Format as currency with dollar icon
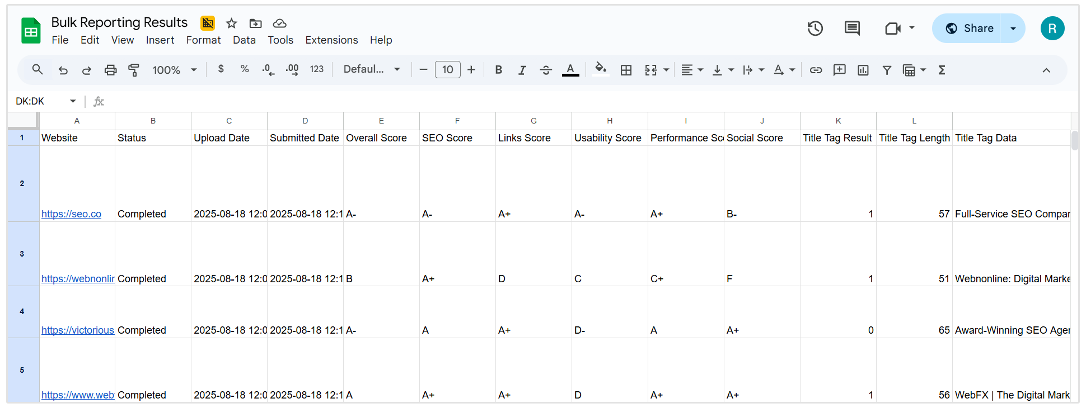The height and width of the screenshot is (408, 1086). pos(221,69)
